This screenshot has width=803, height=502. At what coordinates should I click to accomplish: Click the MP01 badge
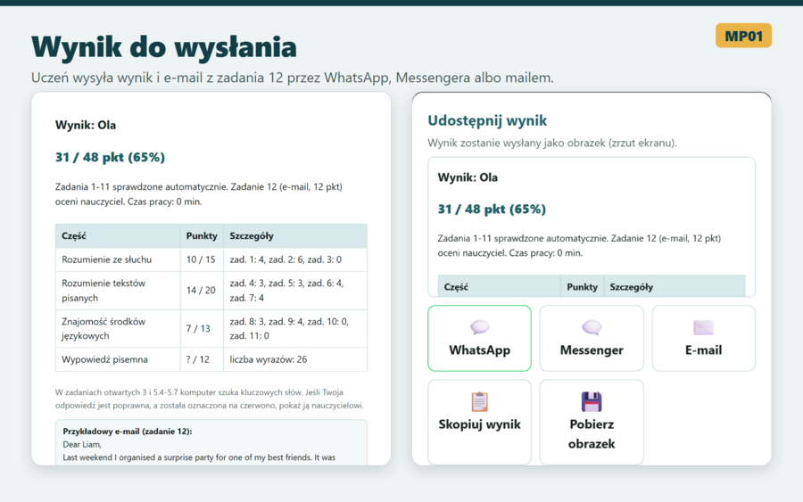tap(743, 36)
